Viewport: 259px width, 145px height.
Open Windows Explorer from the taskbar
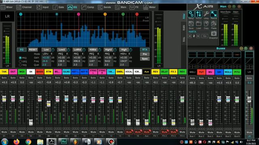[x=40, y=141]
